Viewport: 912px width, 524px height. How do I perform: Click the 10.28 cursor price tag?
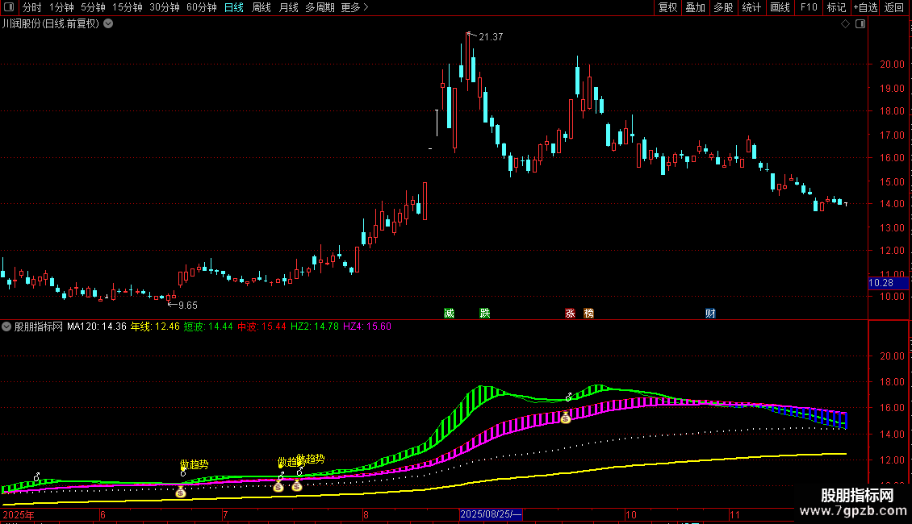(x=888, y=283)
